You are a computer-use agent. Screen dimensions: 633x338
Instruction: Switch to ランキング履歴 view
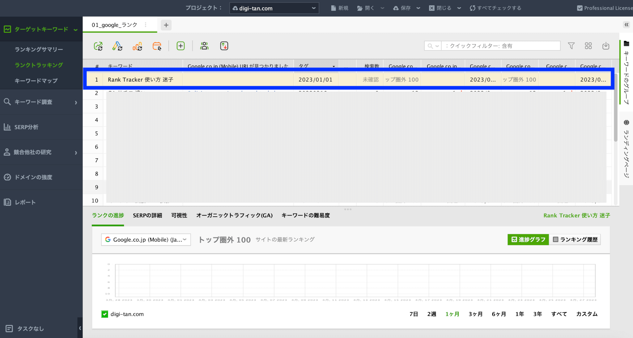575,239
